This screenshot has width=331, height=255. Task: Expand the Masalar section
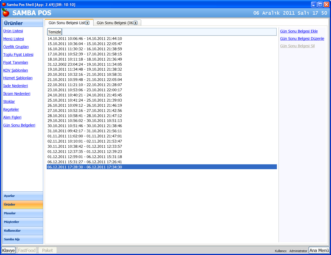click(23, 213)
